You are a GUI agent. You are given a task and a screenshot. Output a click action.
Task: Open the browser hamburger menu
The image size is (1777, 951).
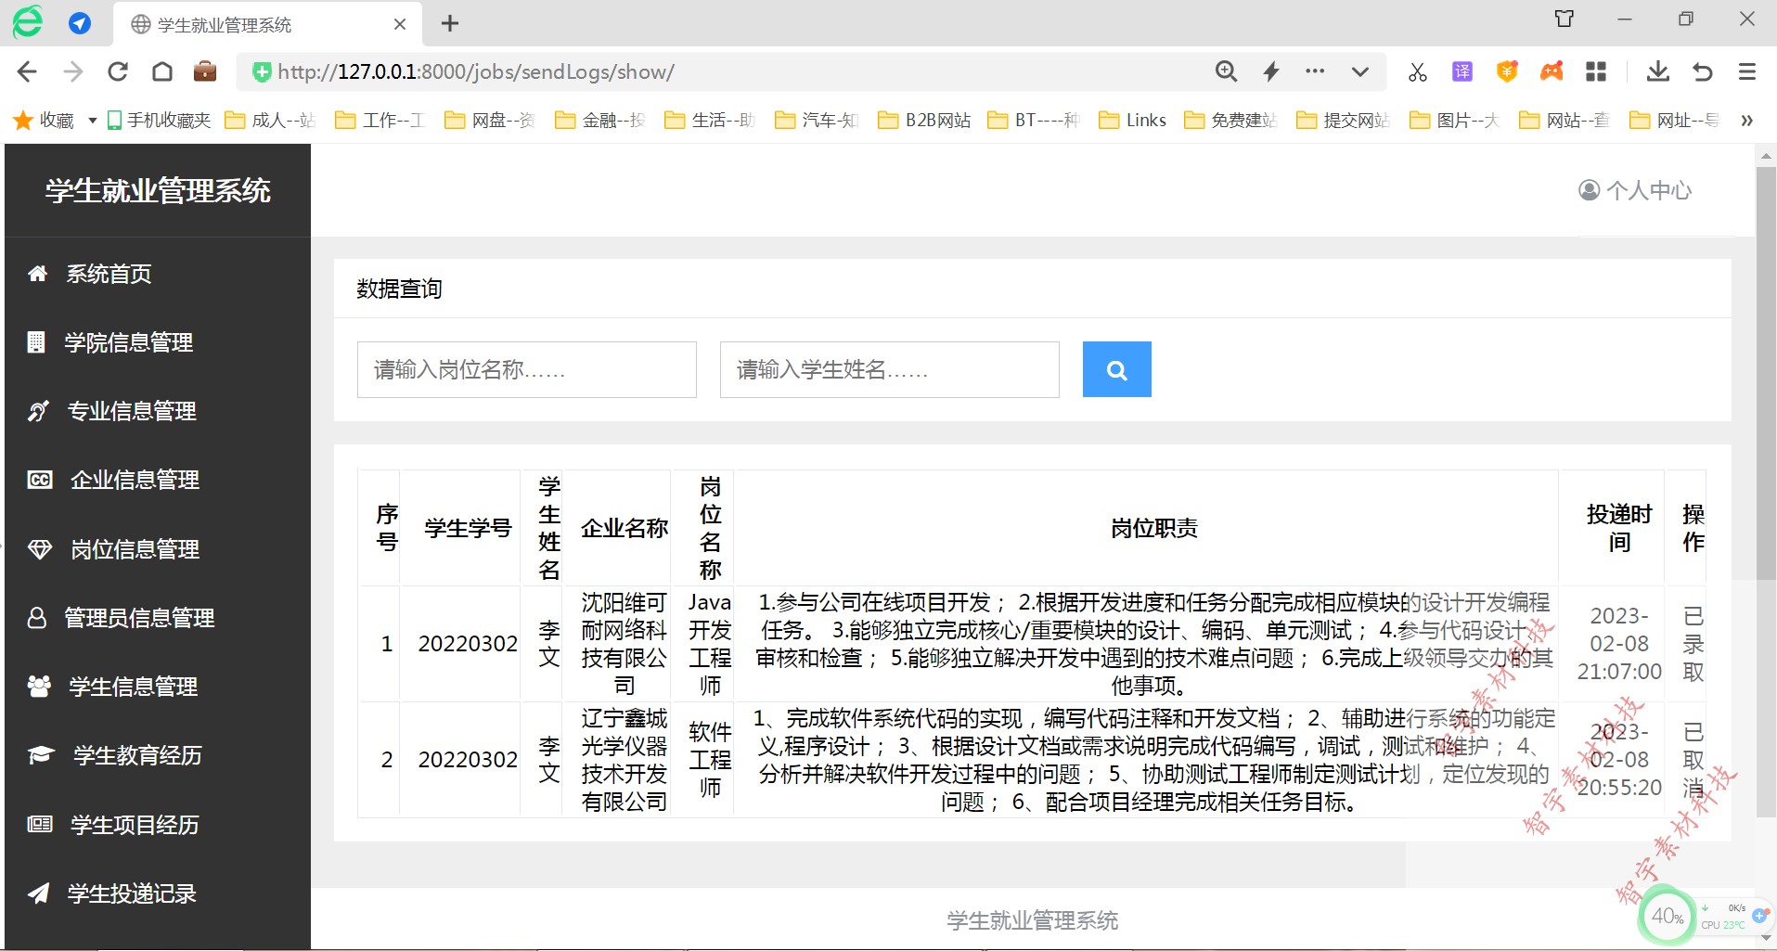point(1747,71)
